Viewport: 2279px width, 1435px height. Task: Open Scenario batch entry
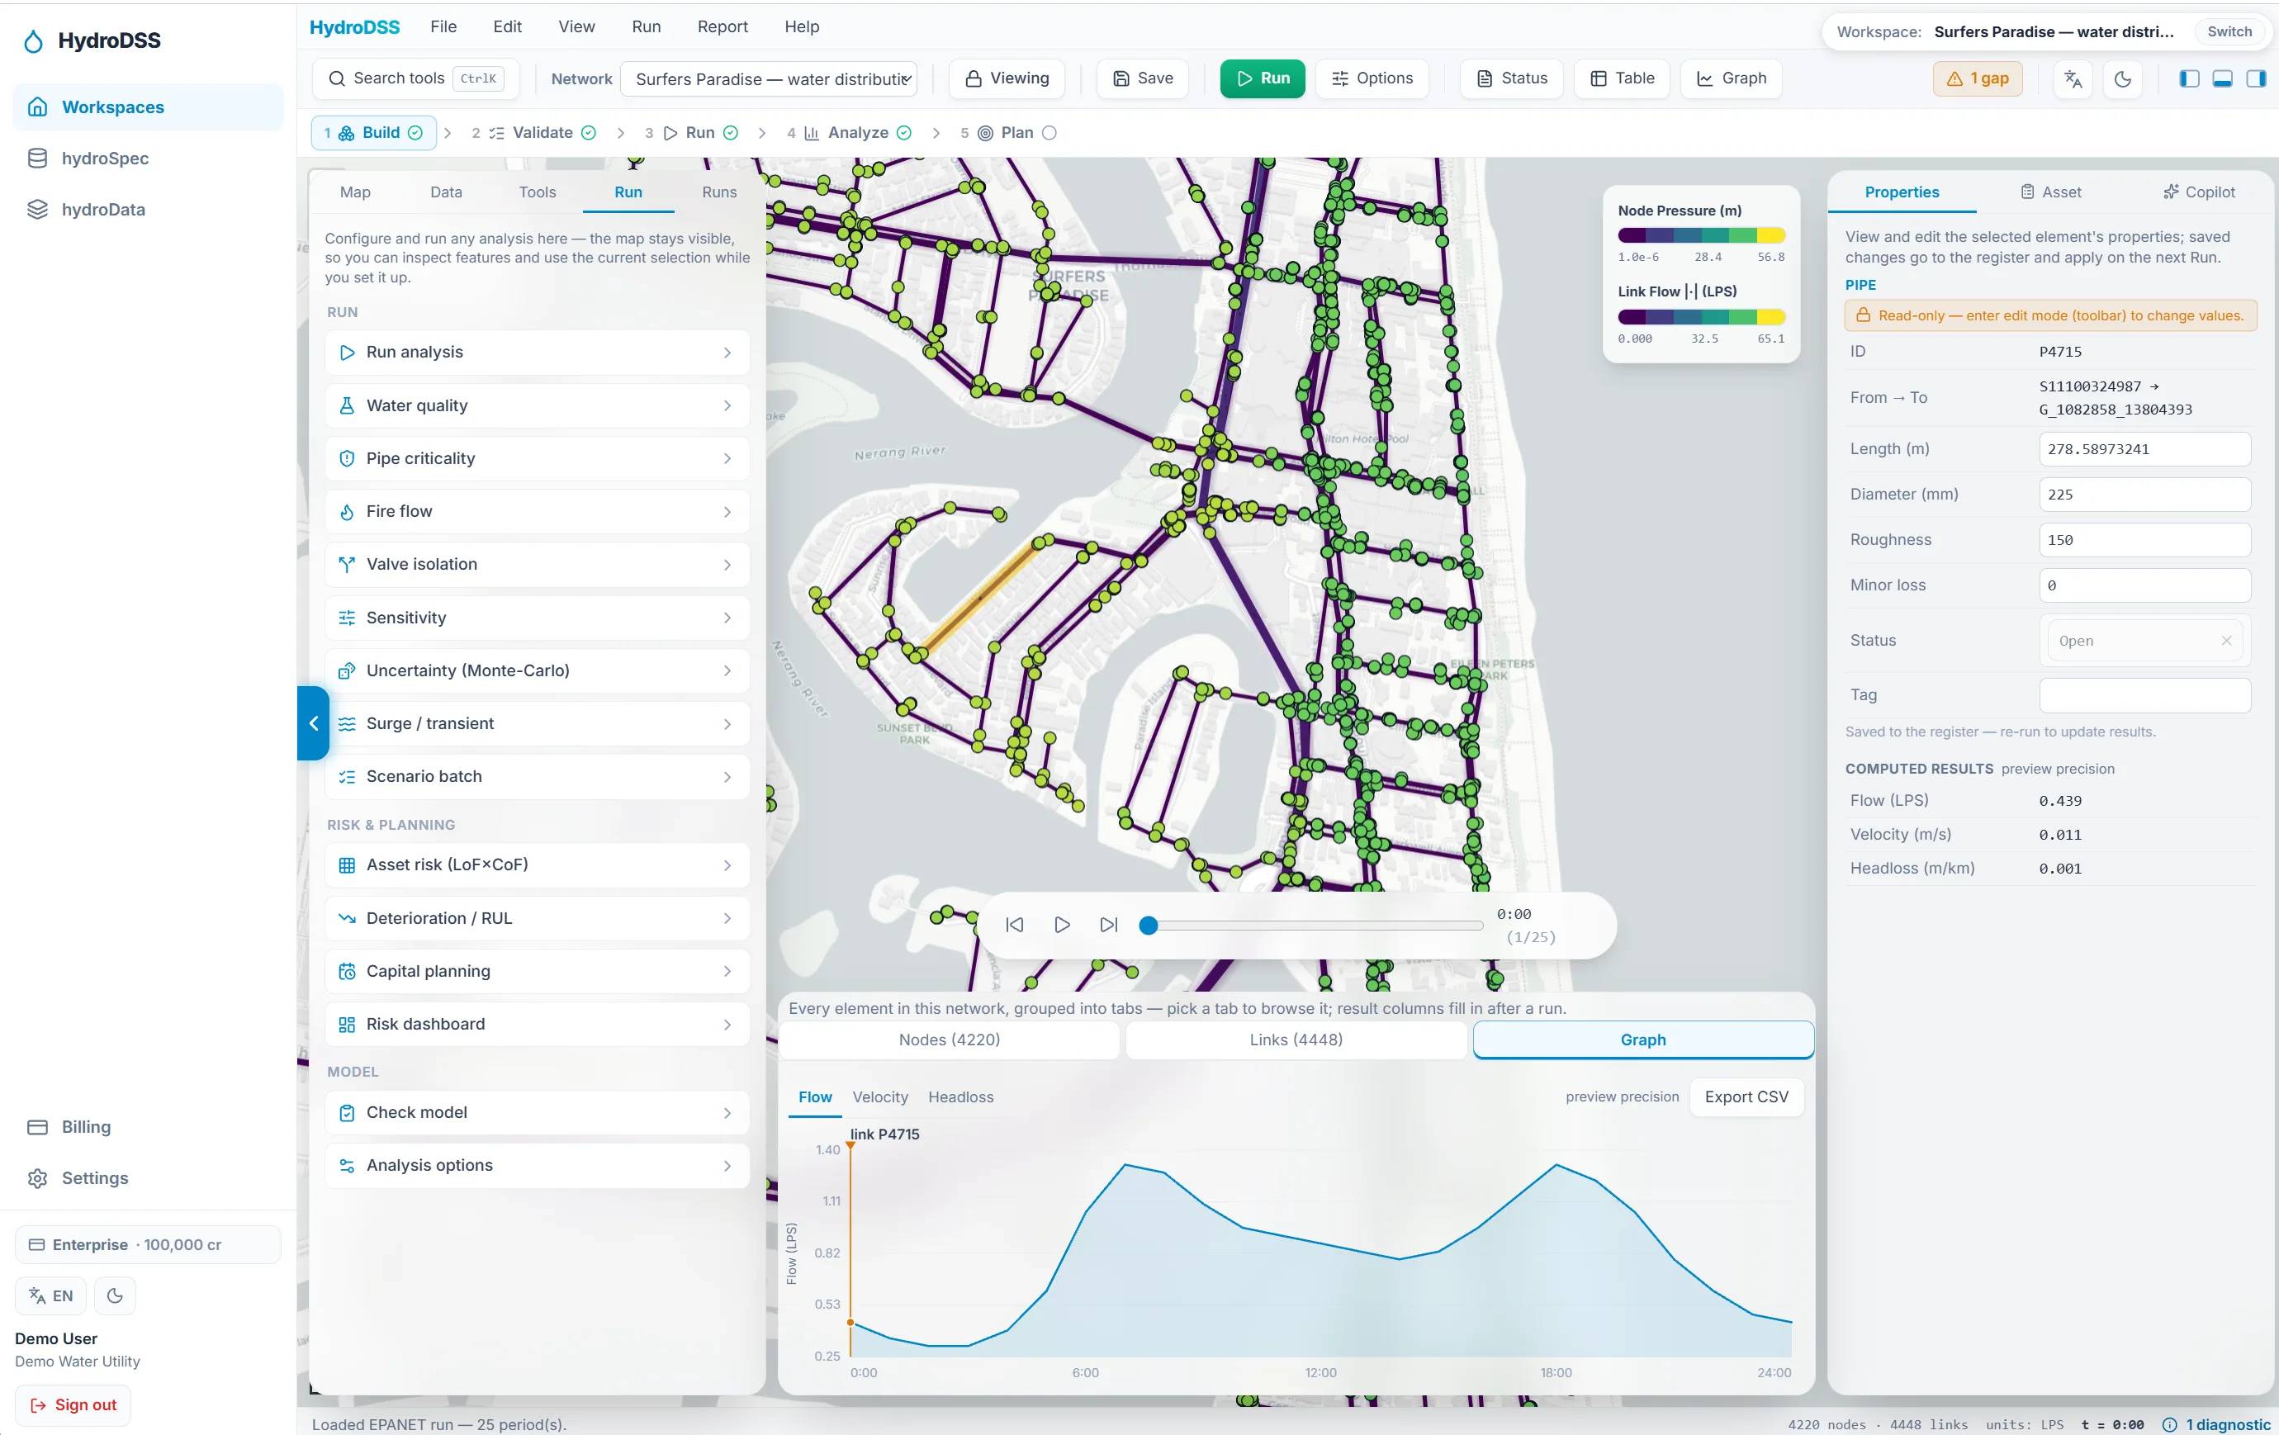tap(537, 776)
